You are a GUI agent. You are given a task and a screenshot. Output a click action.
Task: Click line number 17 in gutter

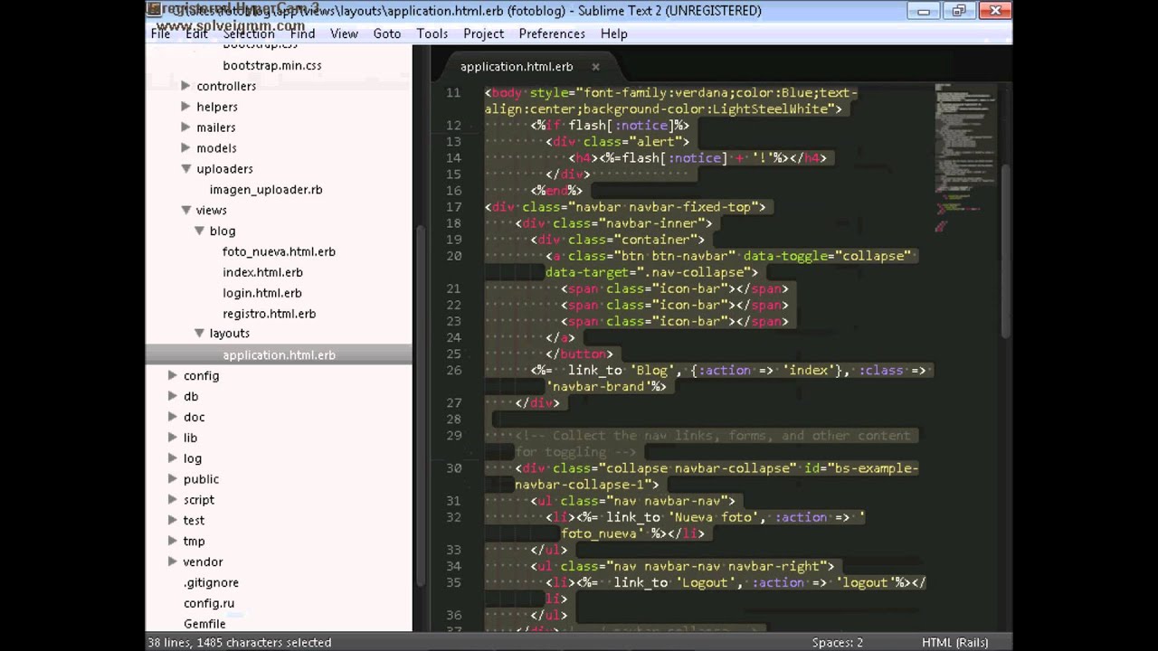[x=453, y=207]
